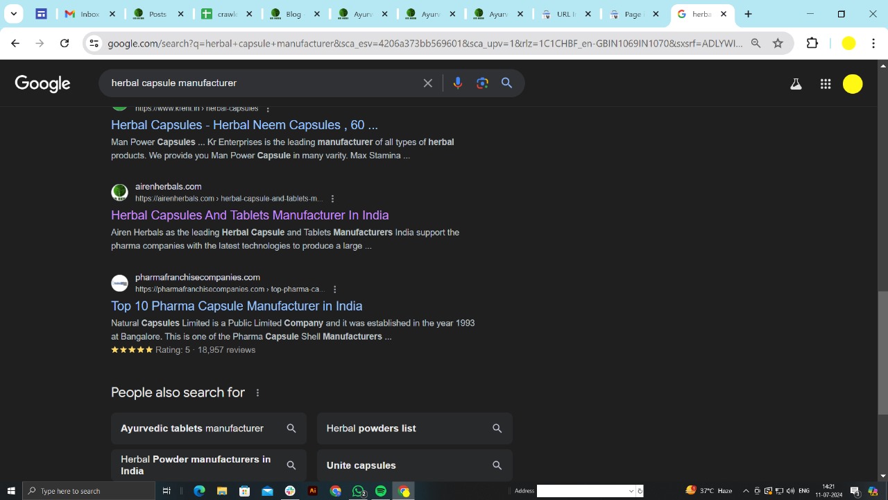Open Microsoft Edge from the taskbar
The height and width of the screenshot is (500, 888).
199,491
